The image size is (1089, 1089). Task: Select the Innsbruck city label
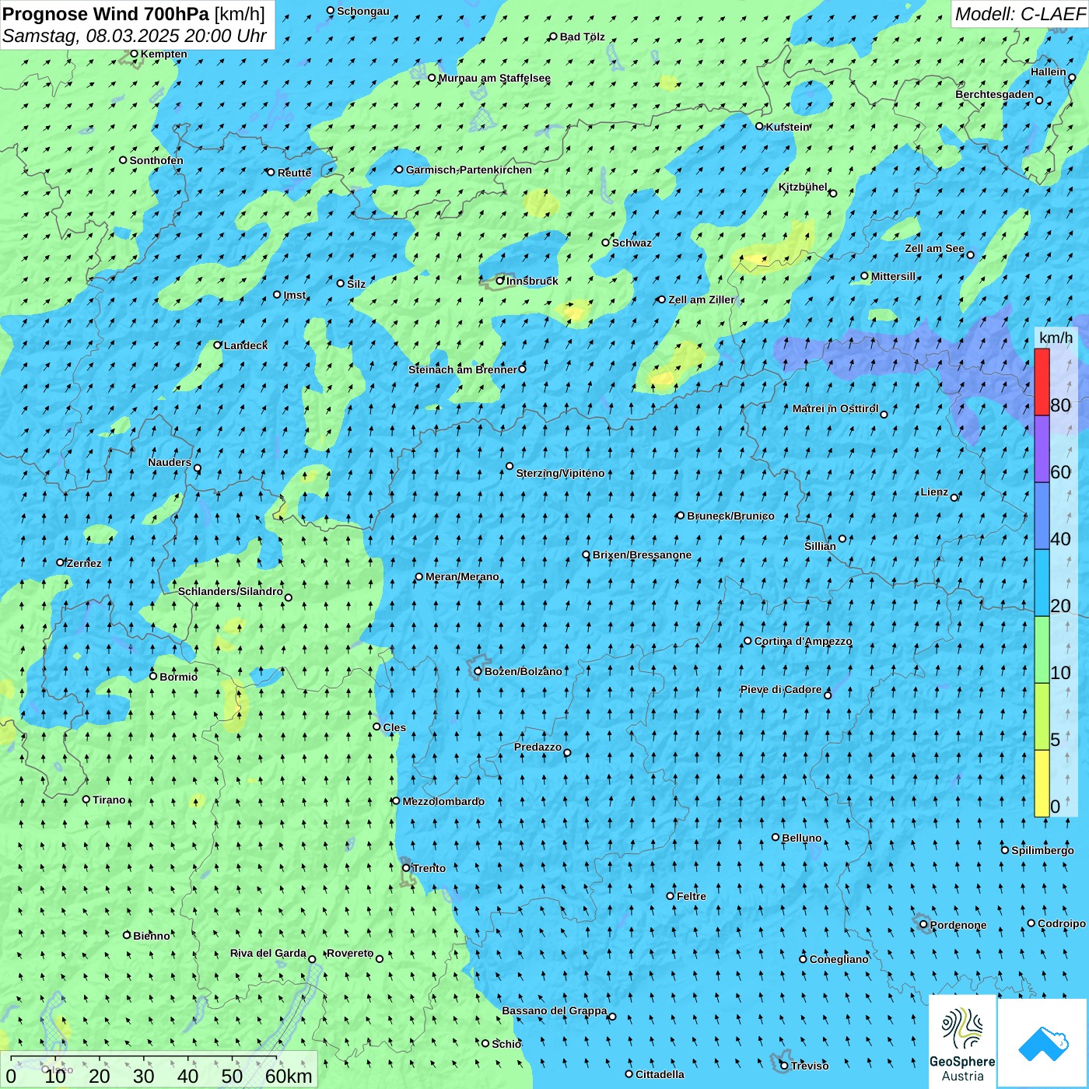pyautogui.click(x=532, y=281)
